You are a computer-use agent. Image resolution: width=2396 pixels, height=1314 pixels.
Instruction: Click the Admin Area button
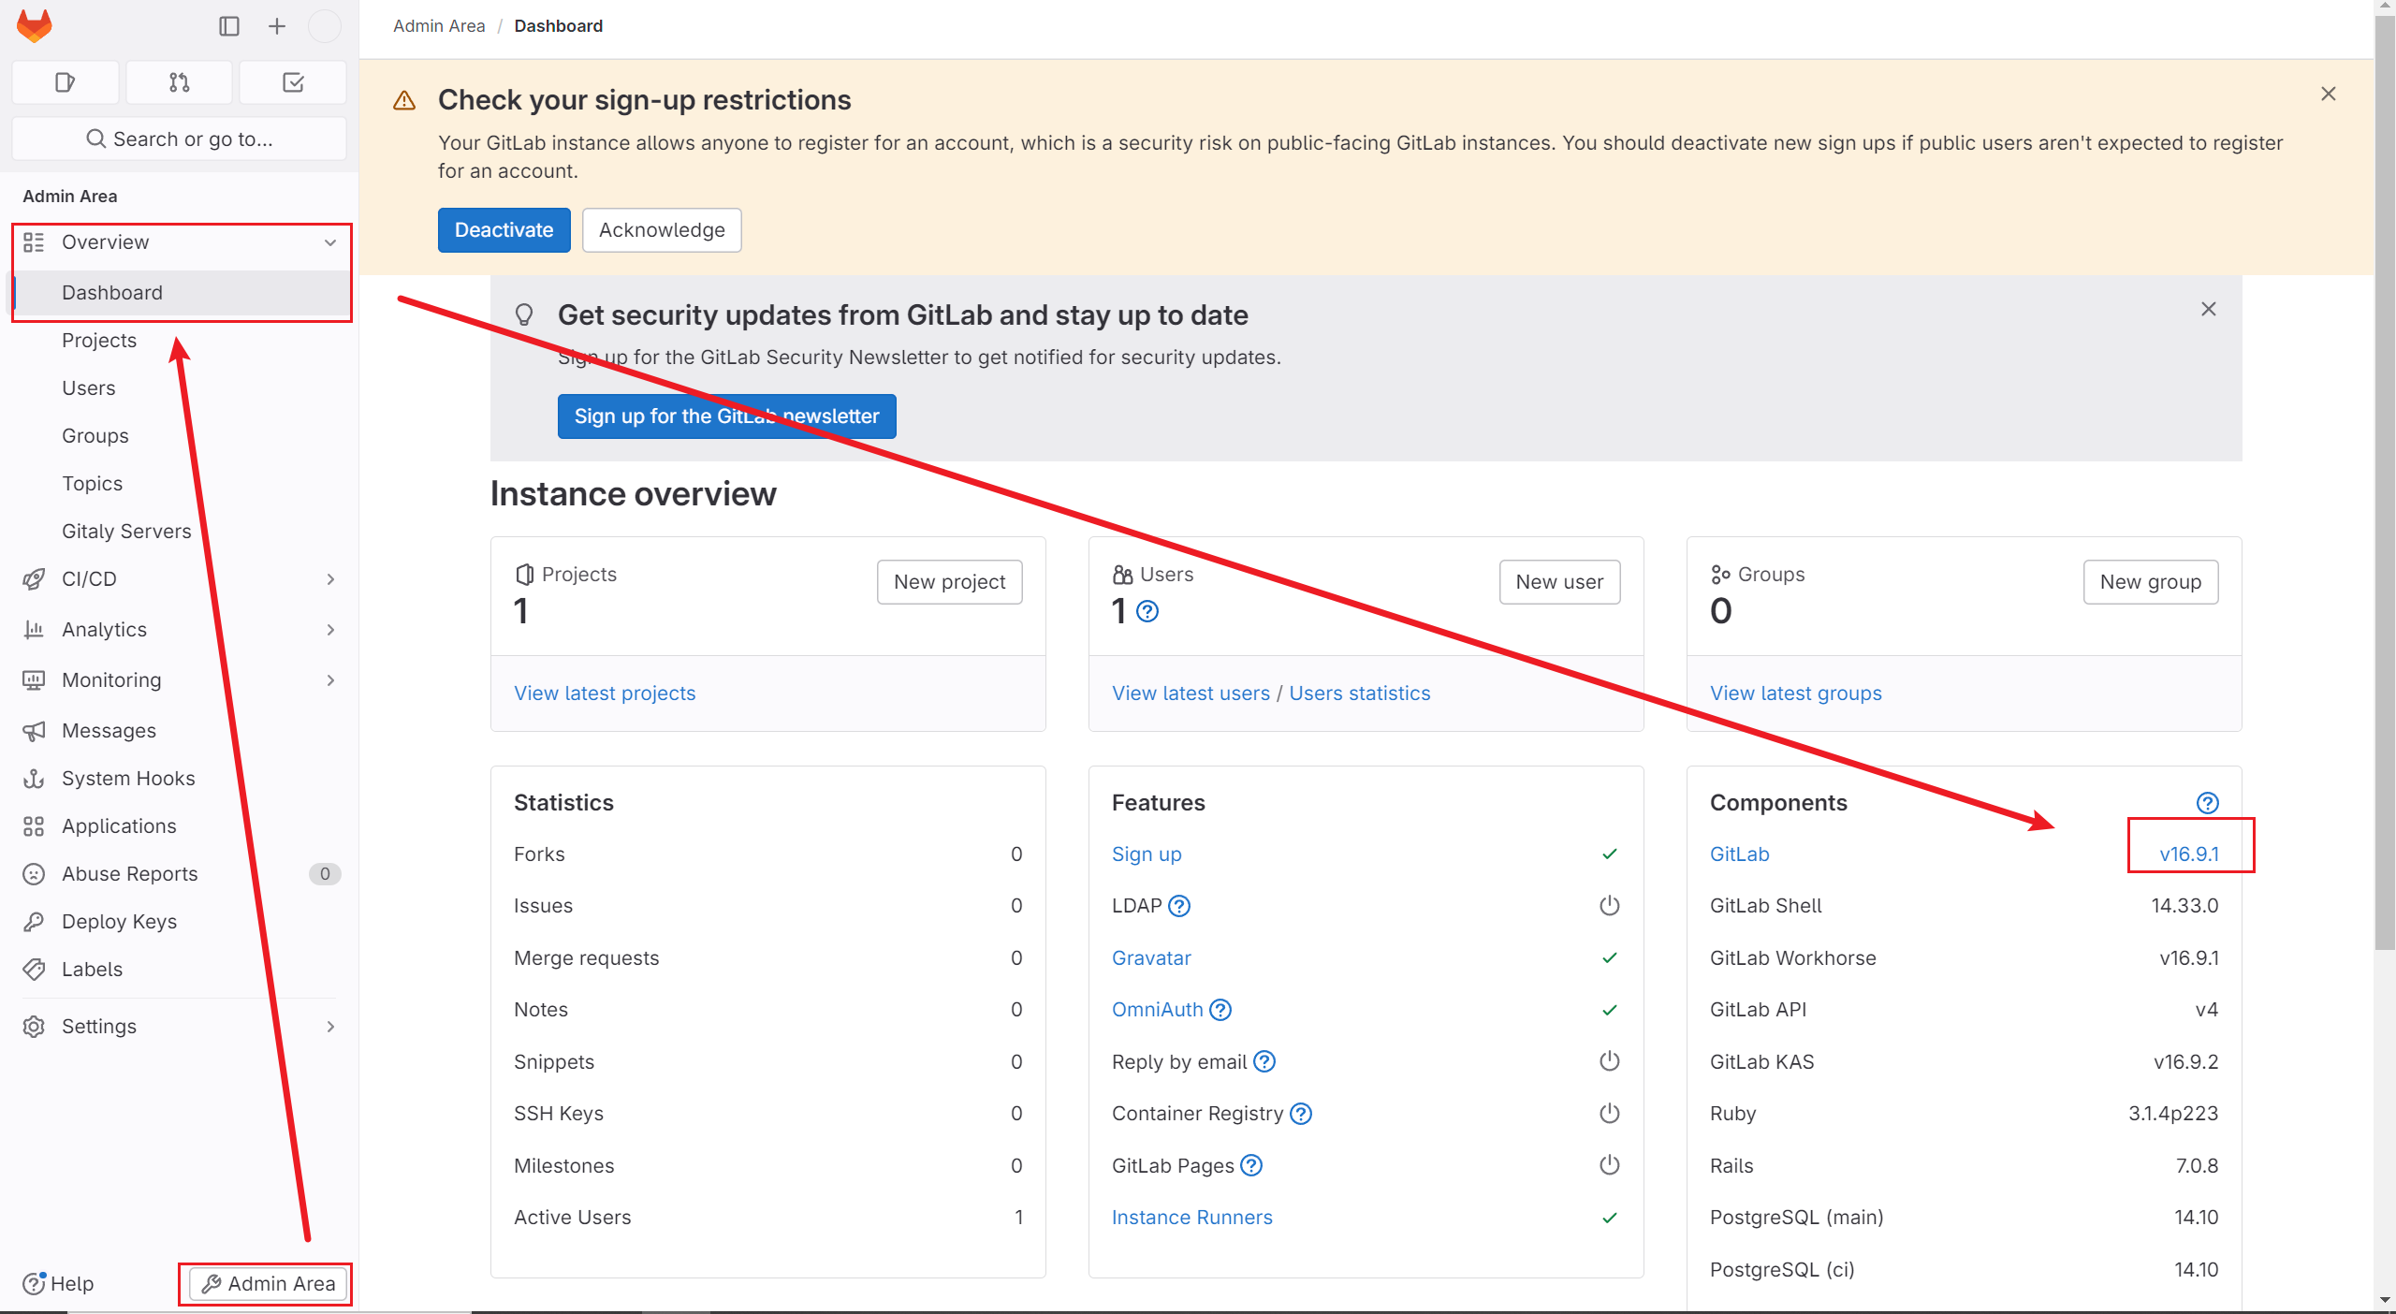tap(269, 1283)
